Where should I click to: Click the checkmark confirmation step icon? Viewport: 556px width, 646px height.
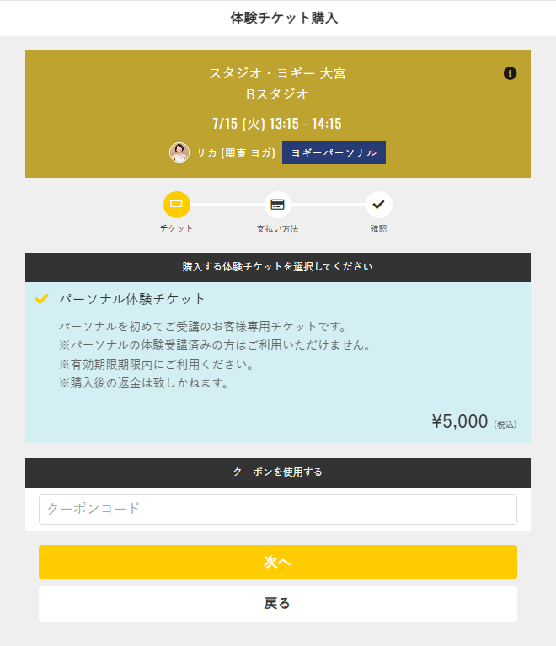[378, 205]
